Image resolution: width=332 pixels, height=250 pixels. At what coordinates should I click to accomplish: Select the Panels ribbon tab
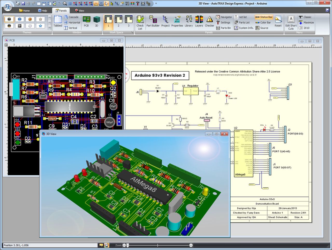pos(61,11)
